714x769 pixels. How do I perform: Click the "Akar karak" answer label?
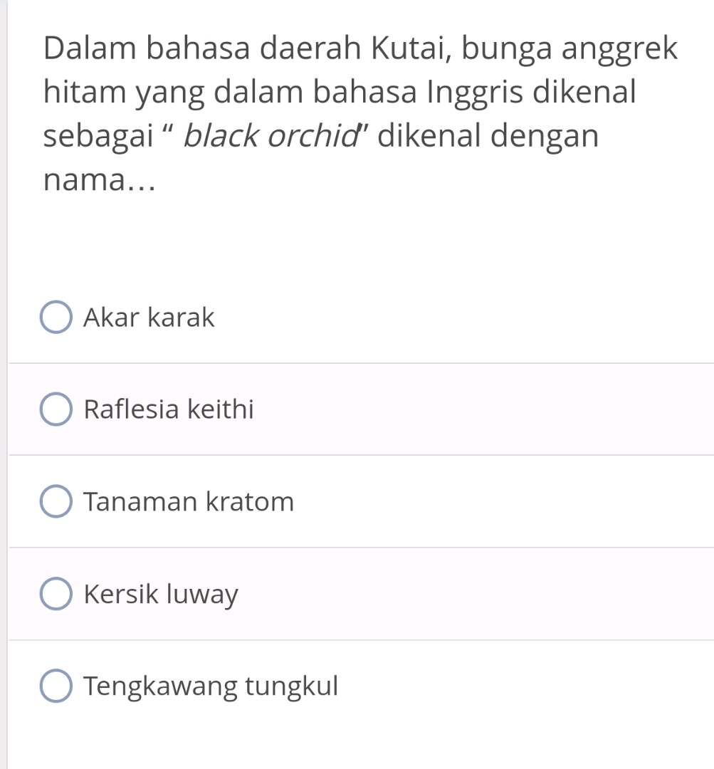[149, 317]
